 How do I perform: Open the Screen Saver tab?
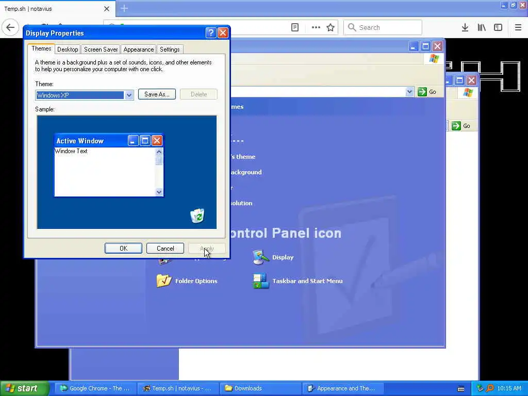pos(101,49)
